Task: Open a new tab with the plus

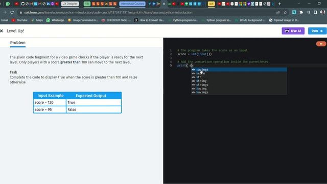Action: (x=279, y=4)
